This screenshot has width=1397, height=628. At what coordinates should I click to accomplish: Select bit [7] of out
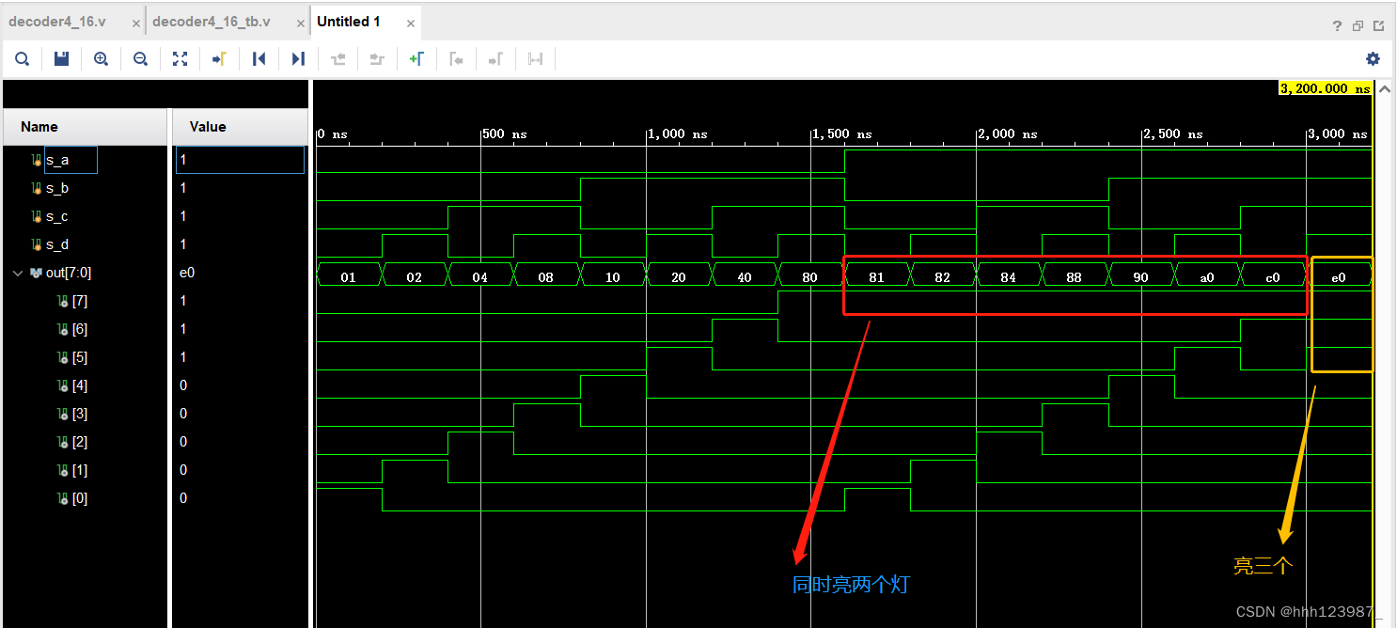point(79,301)
